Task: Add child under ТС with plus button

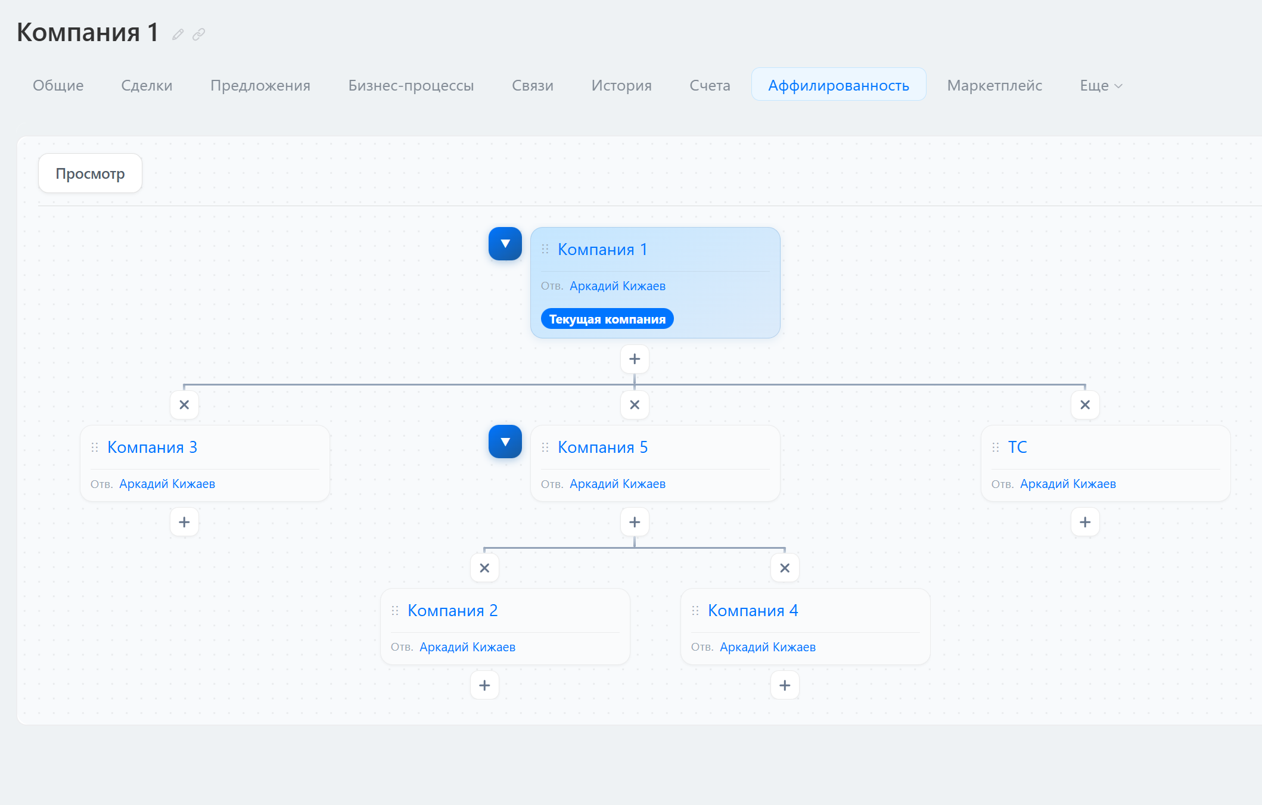Action: click(x=1085, y=523)
